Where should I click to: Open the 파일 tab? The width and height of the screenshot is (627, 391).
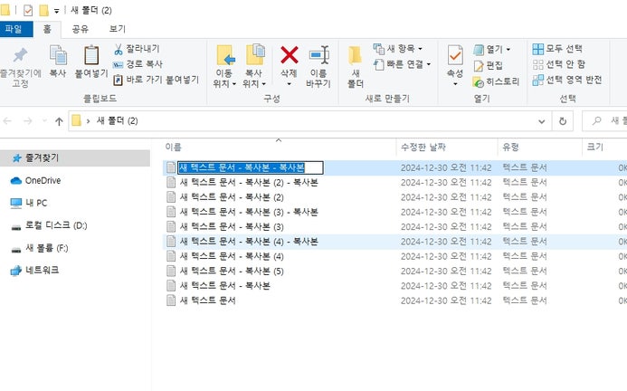[x=15, y=29]
